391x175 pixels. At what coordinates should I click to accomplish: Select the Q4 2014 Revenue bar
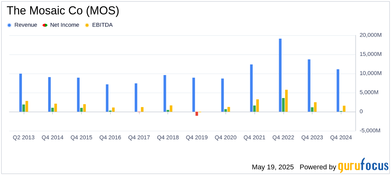(x=49, y=94)
